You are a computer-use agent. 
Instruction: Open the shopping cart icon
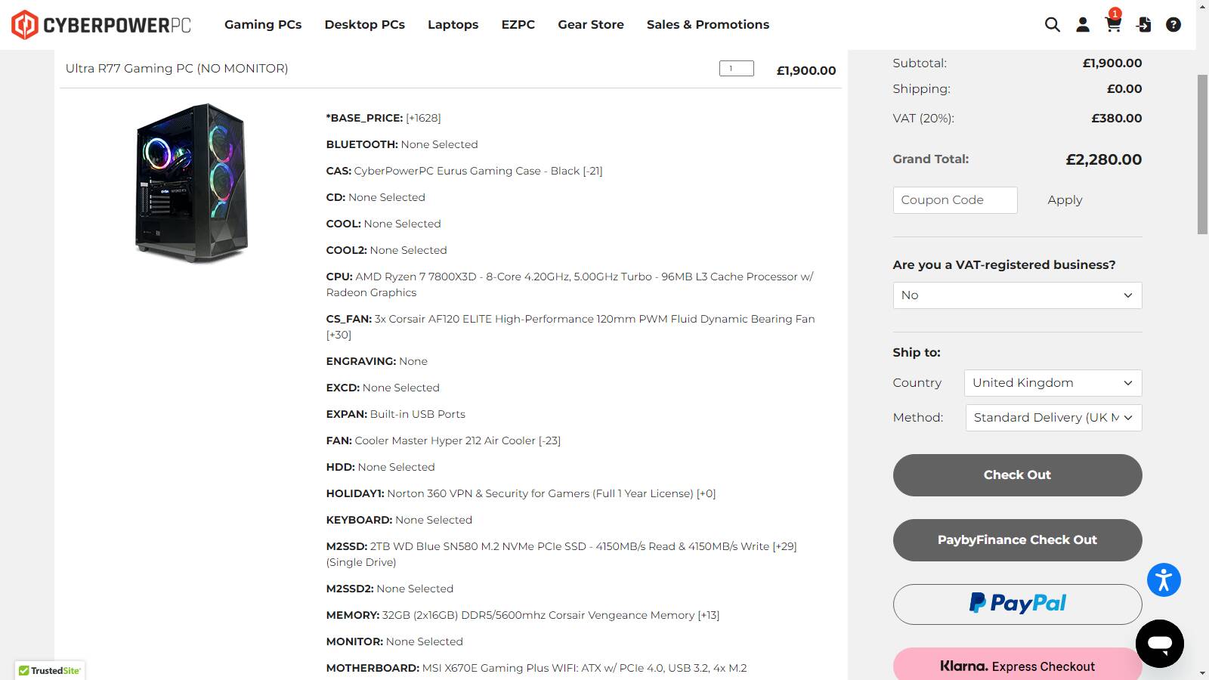pyautogui.click(x=1113, y=25)
